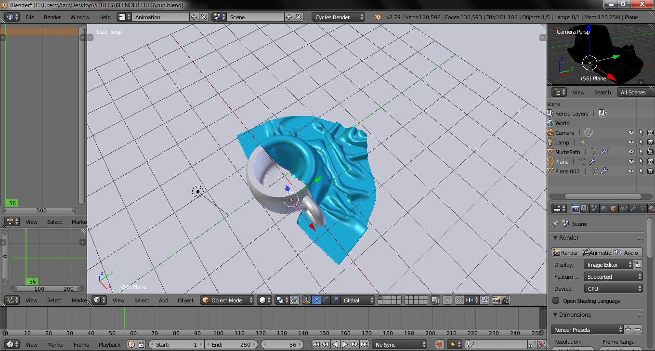Click the delete keyframes icon

point(542,344)
